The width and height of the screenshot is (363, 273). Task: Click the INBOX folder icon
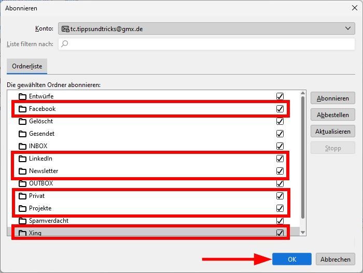tap(22, 146)
